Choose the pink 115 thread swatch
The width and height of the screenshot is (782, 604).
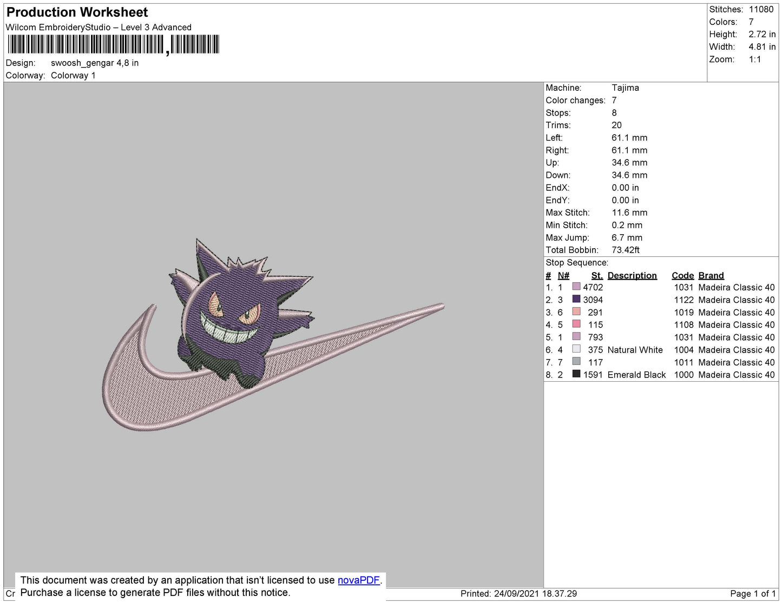click(576, 324)
